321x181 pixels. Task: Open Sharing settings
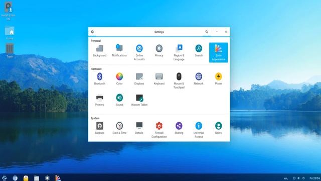point(179,128)
